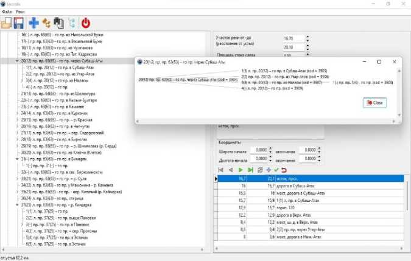Expand the 3(4) node under 20(12)
411x261 pixels.
click(22, 80)
